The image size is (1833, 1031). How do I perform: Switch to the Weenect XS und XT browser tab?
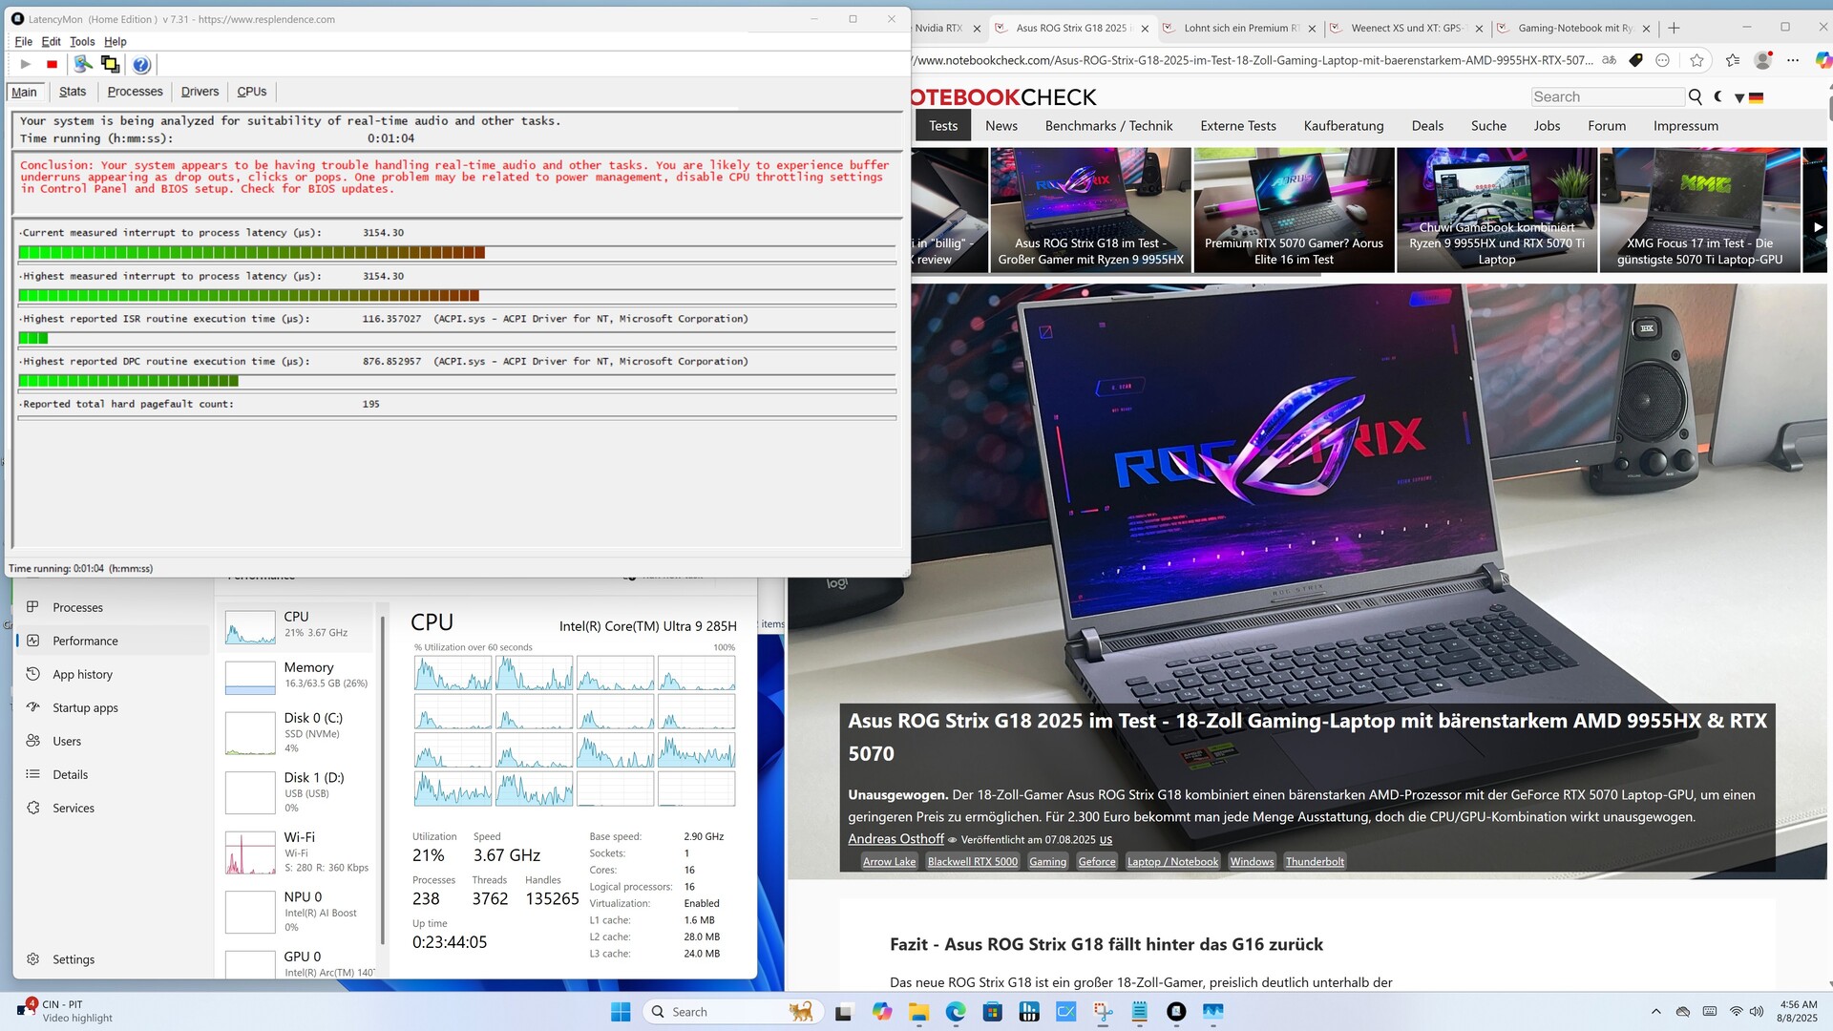[x=1406, y=29]
